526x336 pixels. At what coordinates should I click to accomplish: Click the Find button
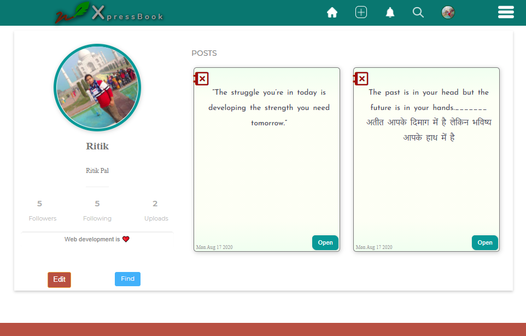coord(127,279)
